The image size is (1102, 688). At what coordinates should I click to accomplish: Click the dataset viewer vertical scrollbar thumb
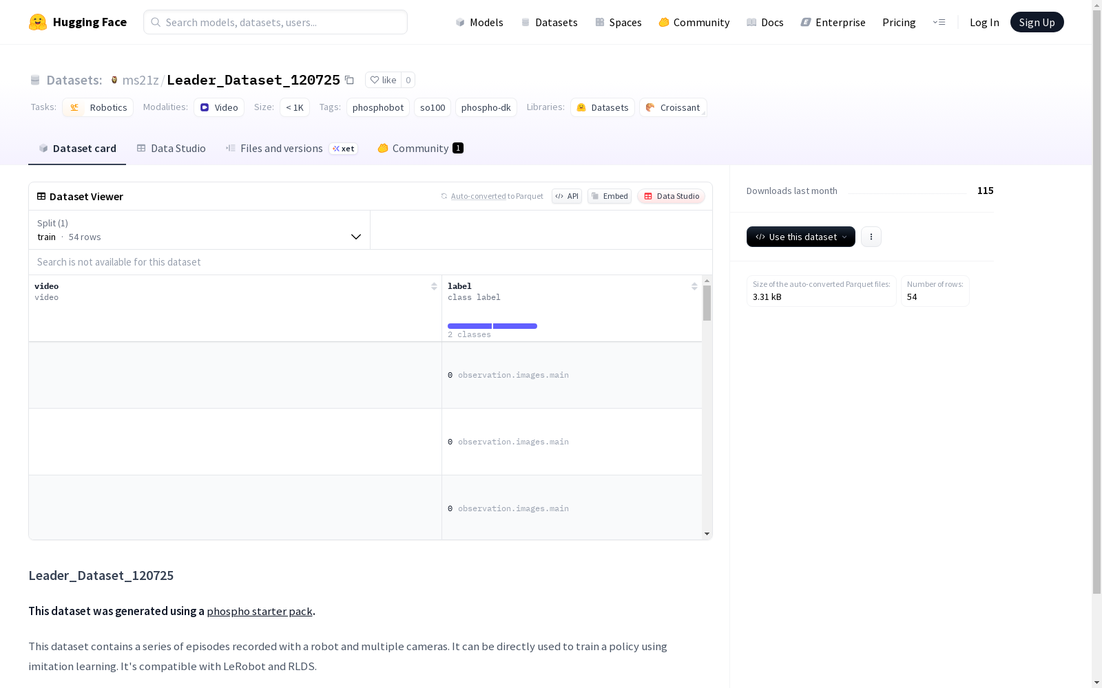(707, 303)
